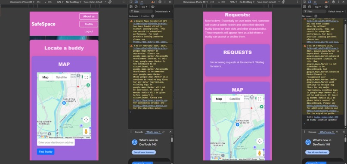347x164 pixels.
Task: Open No throttling dropdown in right window
Action: point(247,2)
